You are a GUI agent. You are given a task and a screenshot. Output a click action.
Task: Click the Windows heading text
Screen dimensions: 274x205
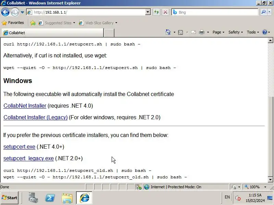pyautogui.click(x=18, y=81)
